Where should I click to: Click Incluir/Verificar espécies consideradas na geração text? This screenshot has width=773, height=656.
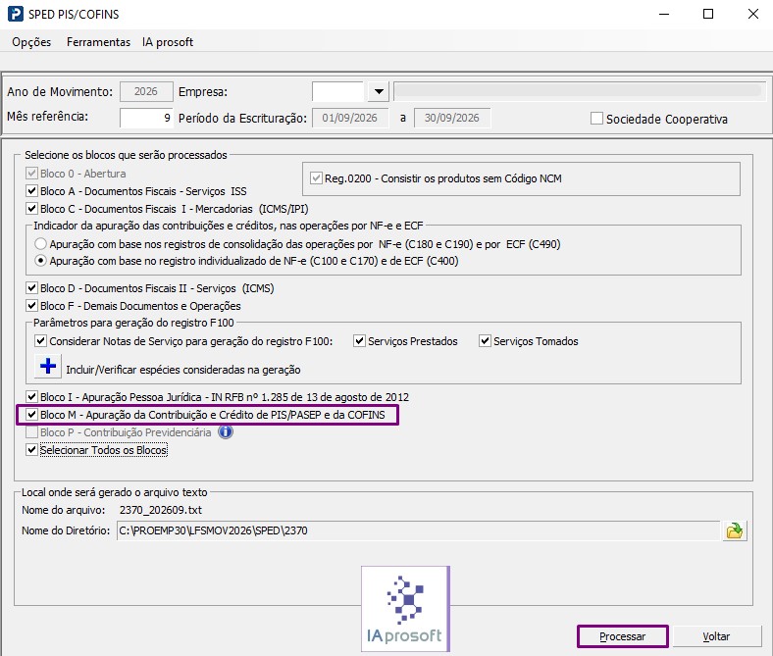[x=183, y=370]
